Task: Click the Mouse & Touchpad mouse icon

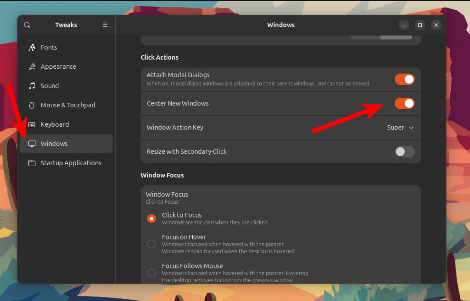Action: tap(31, 105)
